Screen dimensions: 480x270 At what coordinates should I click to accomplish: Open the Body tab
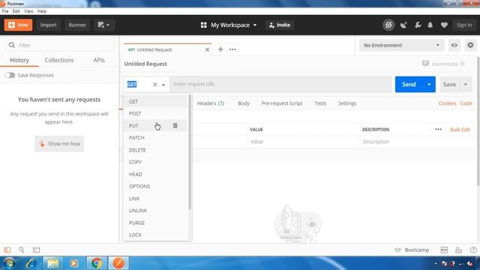click(x=244, y=103)
